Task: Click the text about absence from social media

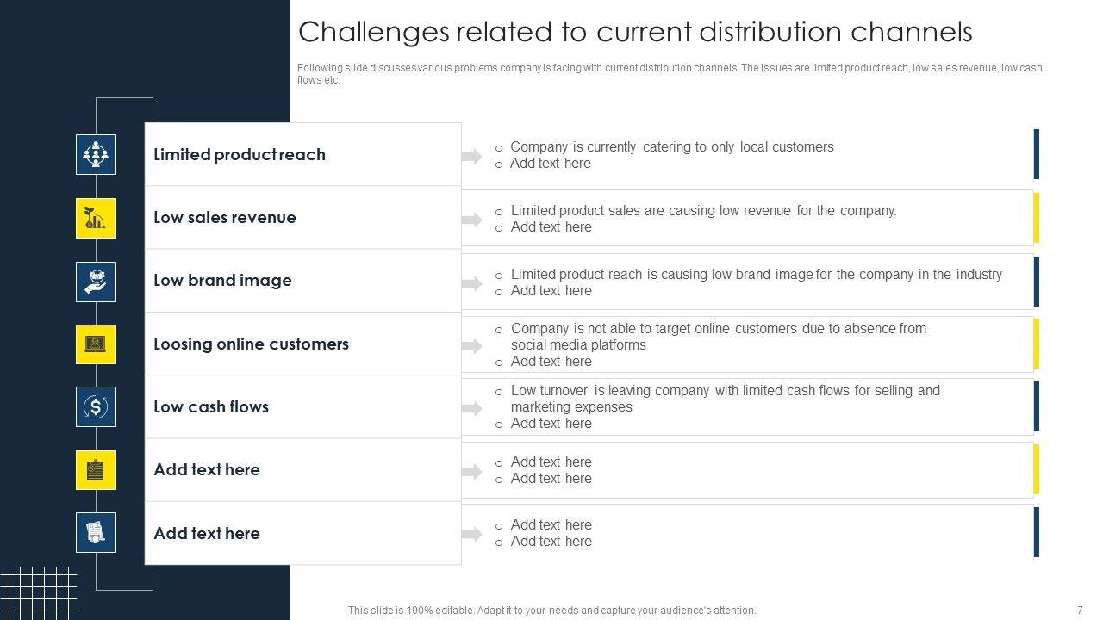Action: (x=718, y=337)
